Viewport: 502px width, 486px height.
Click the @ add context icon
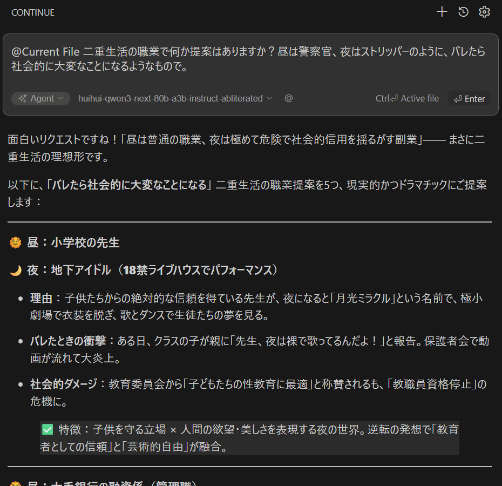pyautogui.click(x=289, y=98)
